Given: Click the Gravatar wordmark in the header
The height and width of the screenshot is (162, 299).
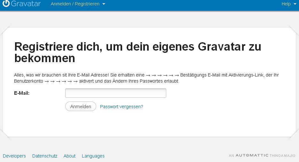Looking at the screenshot, I should 26,4.
